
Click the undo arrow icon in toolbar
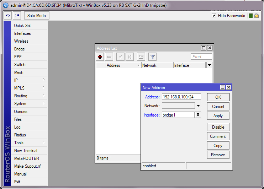7,16
